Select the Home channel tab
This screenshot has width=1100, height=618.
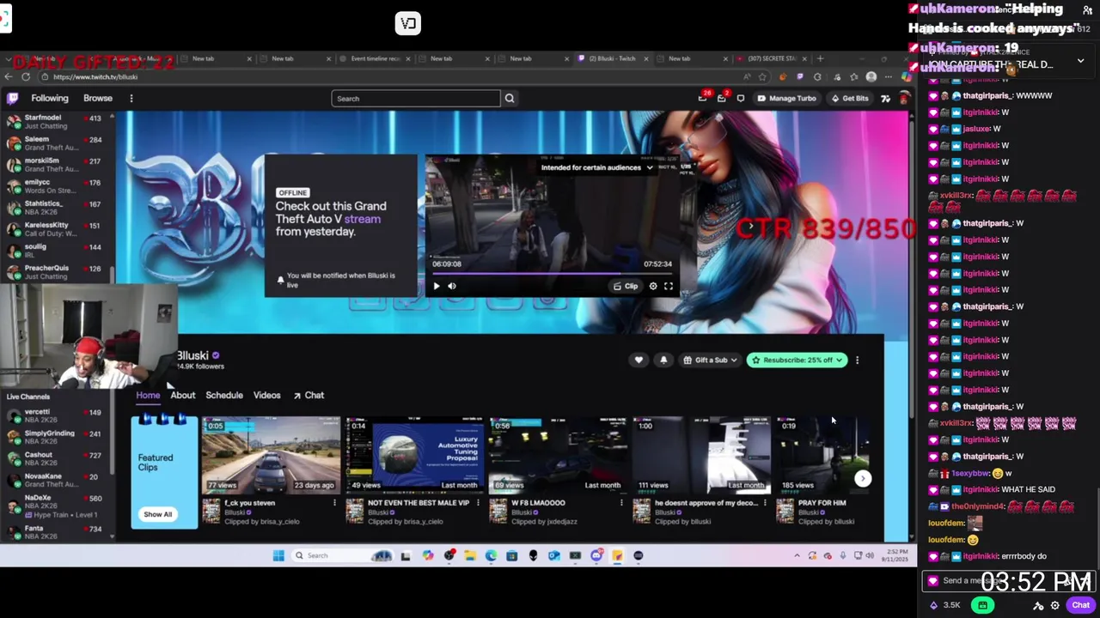pos(148,395)
